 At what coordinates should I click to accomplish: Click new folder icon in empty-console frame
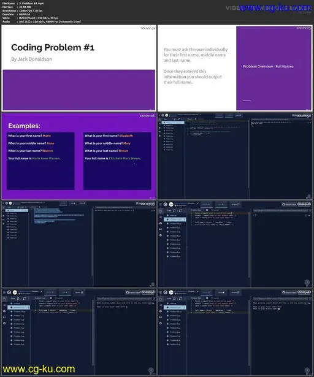click(x=180, y=211)
